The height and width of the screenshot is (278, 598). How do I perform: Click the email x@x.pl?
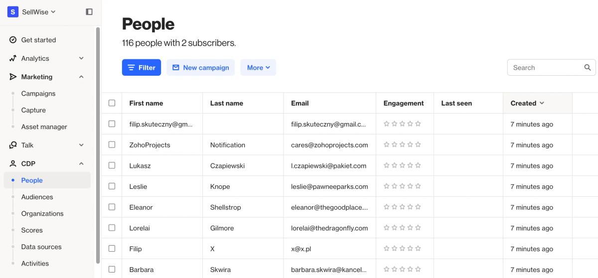301,249
